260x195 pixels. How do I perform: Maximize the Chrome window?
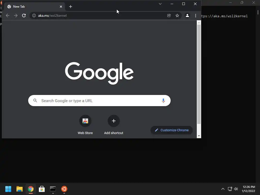(x=184, y=4)
